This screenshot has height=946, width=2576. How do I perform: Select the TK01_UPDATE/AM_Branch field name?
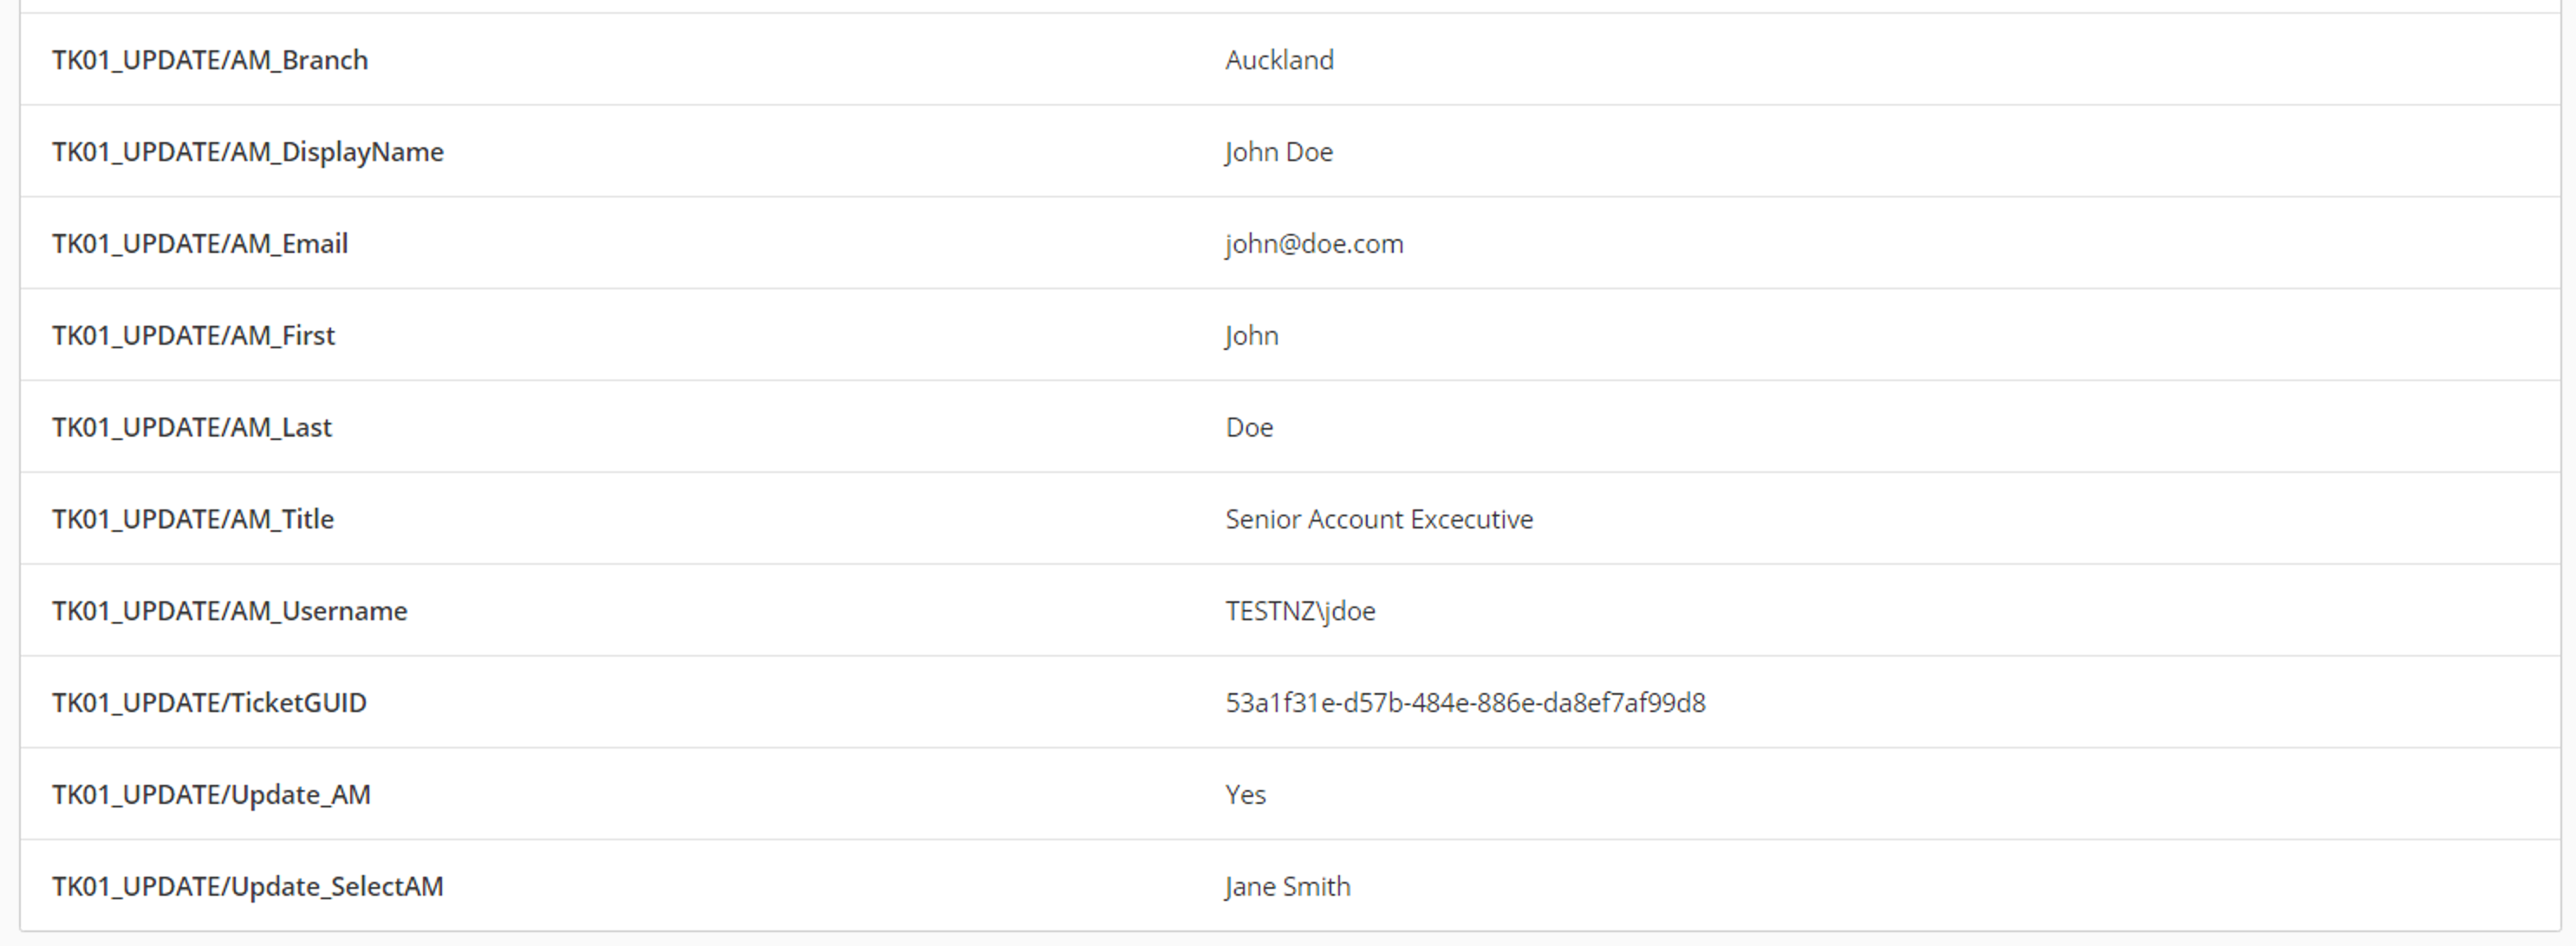(210, 60)
